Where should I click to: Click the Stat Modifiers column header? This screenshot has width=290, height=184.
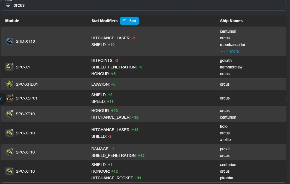105,21
